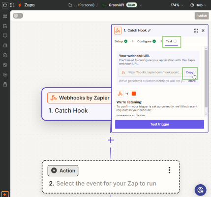Open the comments icon in left sidebar
211x197 pixels.
click(x=5, y=36)
